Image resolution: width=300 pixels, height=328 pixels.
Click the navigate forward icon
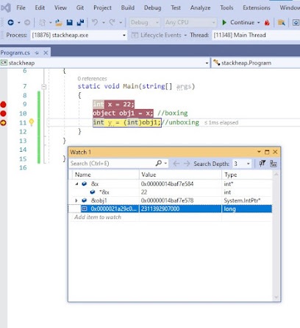(x=27, y=23)
